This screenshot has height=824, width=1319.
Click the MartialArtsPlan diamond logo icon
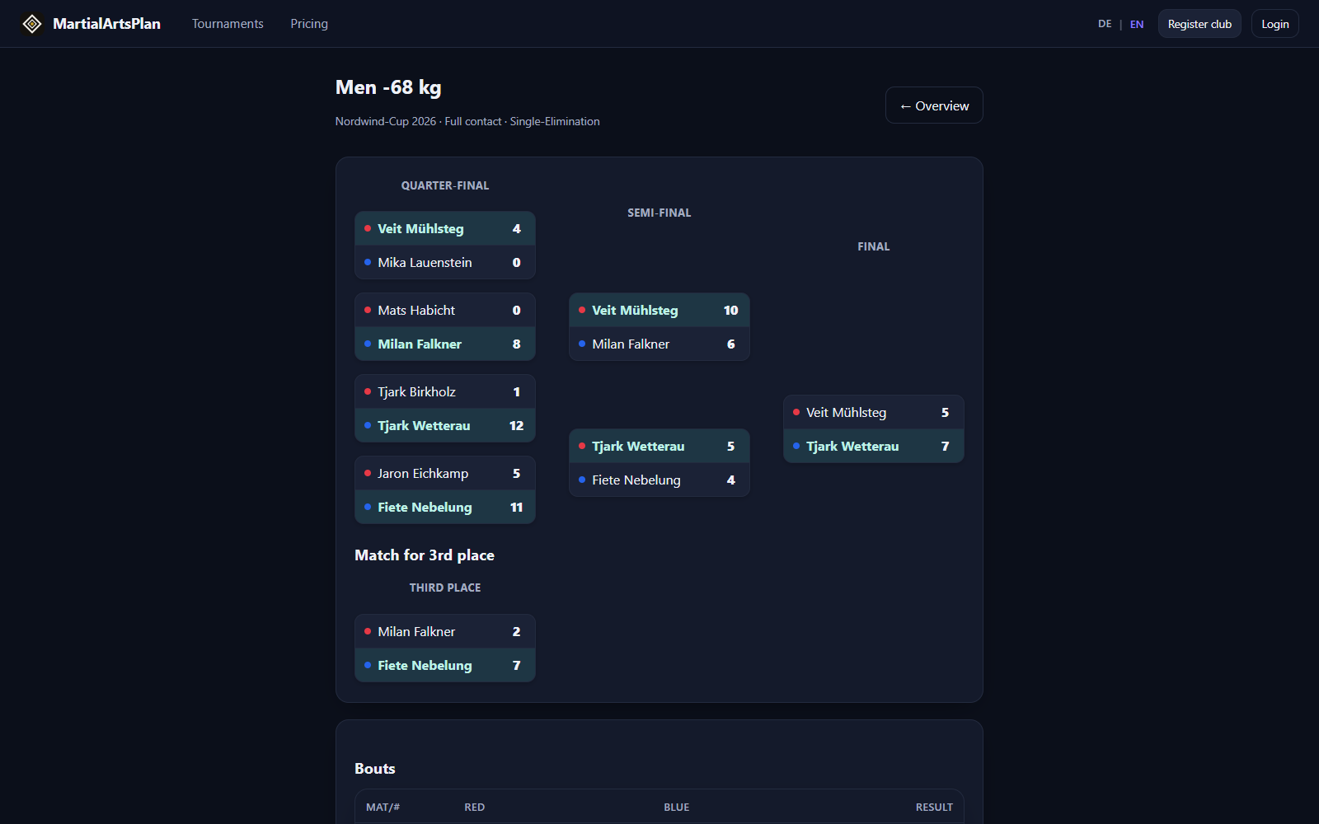32,24
